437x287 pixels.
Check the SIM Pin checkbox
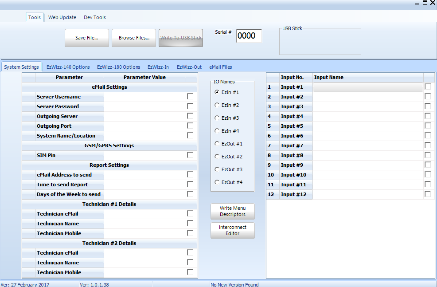[190, 155]
